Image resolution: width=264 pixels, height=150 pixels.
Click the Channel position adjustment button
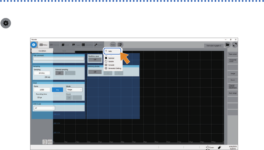233,86
